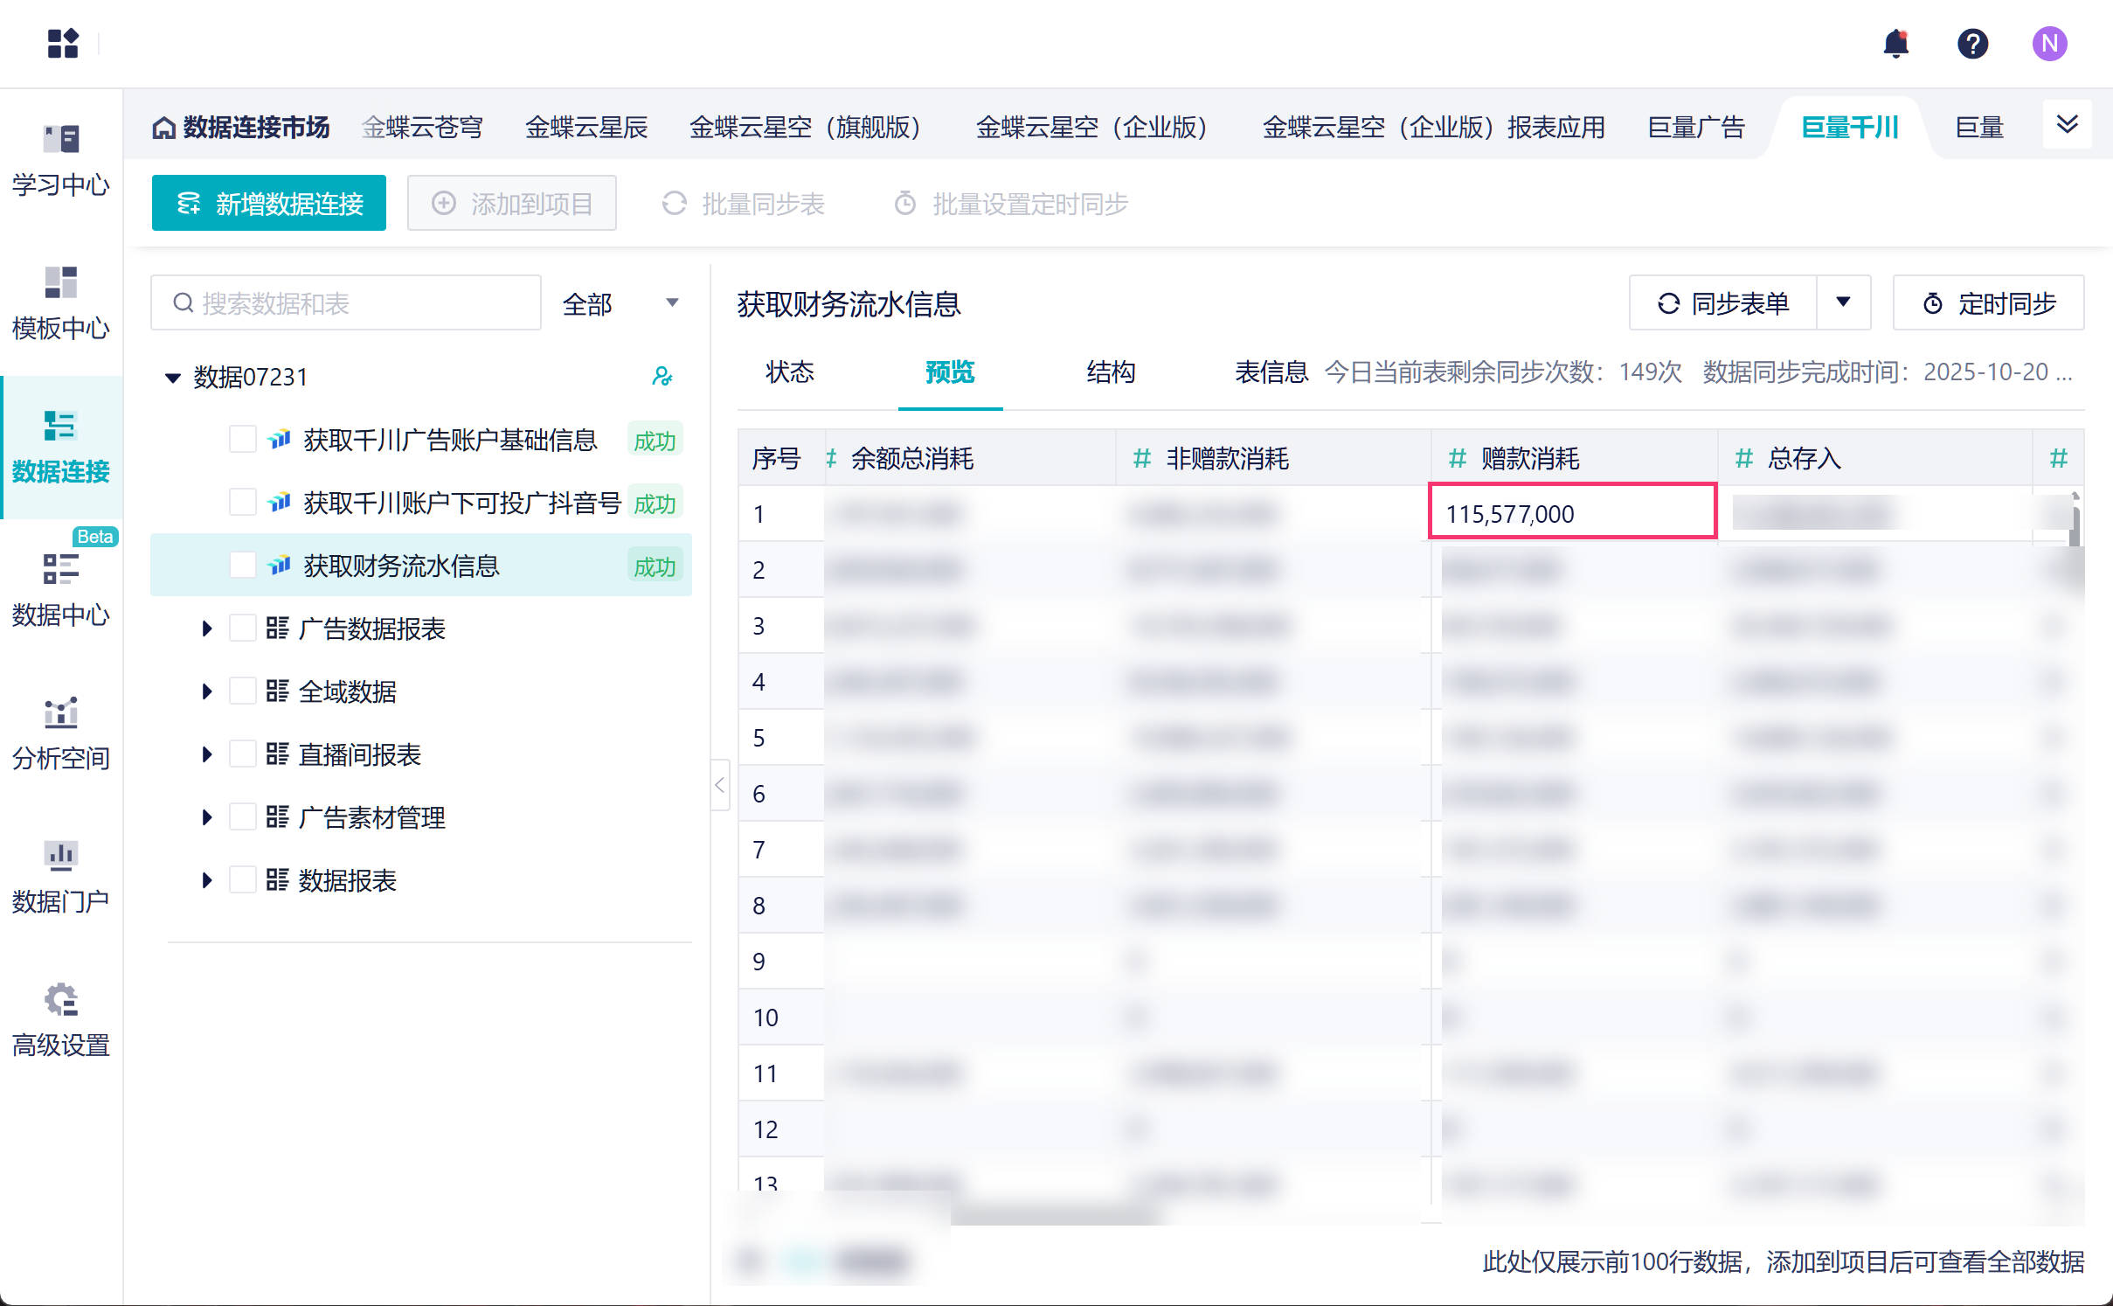Viewport: 2113px width, 1306px height.
Task: Open the app grid launcher icon
Action: click(x=63, y=43)
